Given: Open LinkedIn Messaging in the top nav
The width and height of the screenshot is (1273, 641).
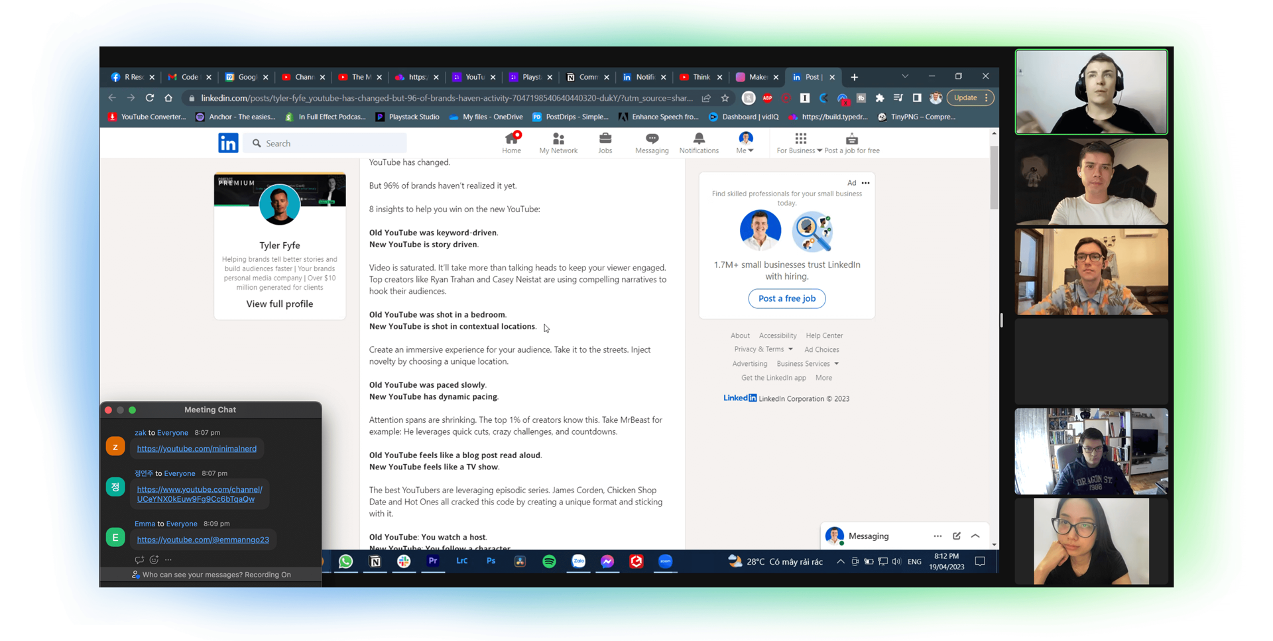Looking at the screenshot, I should 652,143.
